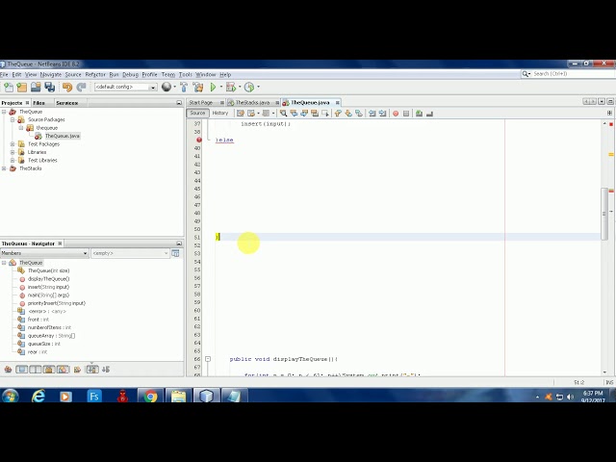616x462 pixels.
Task: Click the New Project toolbar icon
Action: tap(22, 88)
